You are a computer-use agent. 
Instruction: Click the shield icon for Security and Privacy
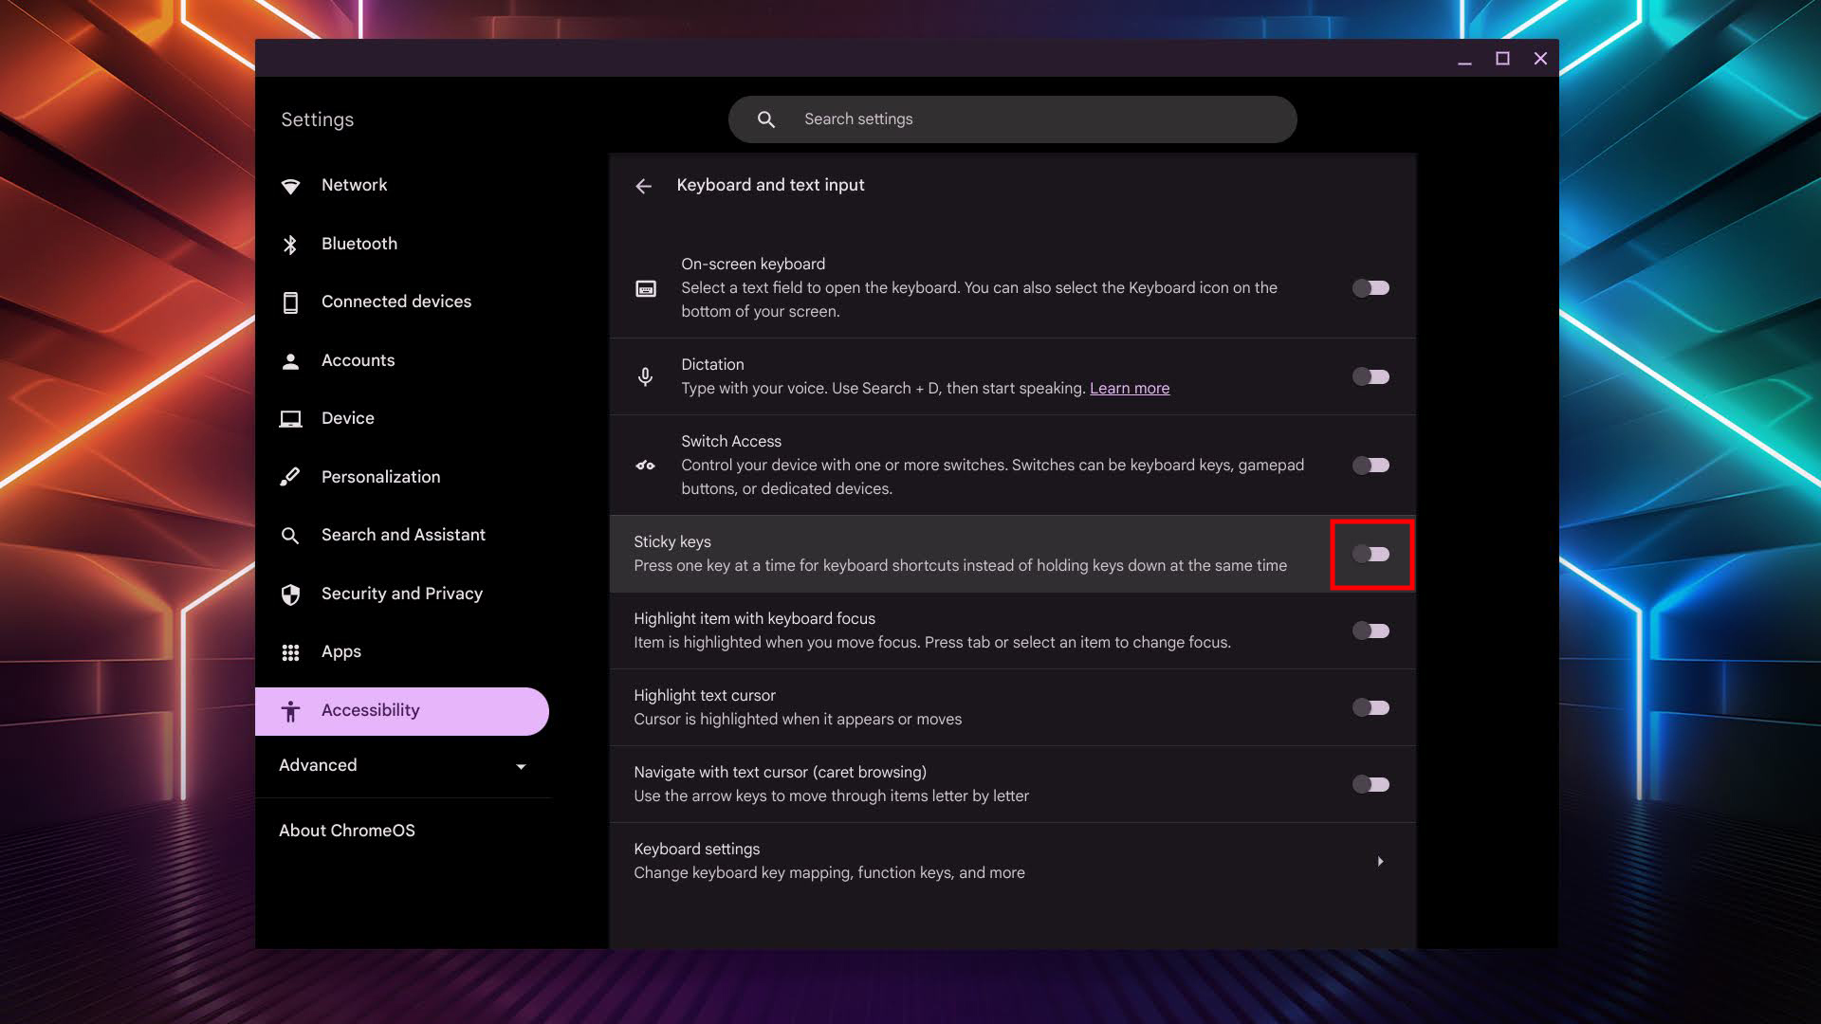290,594
